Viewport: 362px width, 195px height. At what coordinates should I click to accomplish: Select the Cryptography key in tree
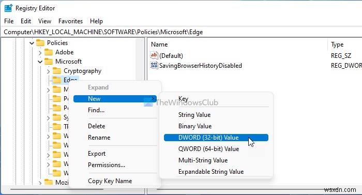click(x=82, y=71)
